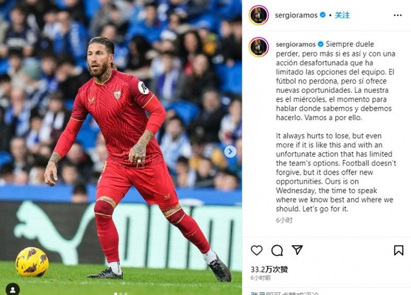Select the carousel dot indicators under the photo
The image size is (411, 295).
click(x=121, y=294)
